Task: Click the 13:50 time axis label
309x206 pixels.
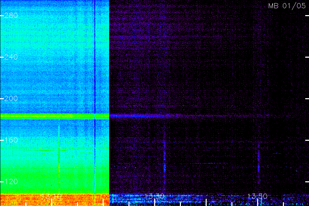Action: 257,196
